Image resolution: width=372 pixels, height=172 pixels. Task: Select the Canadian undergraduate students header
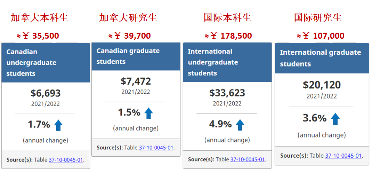[46, 63]
